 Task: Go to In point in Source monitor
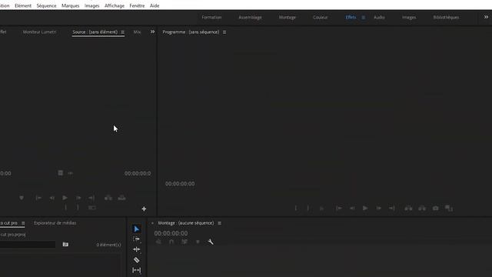pyautogui.click(x=38, y=198)
